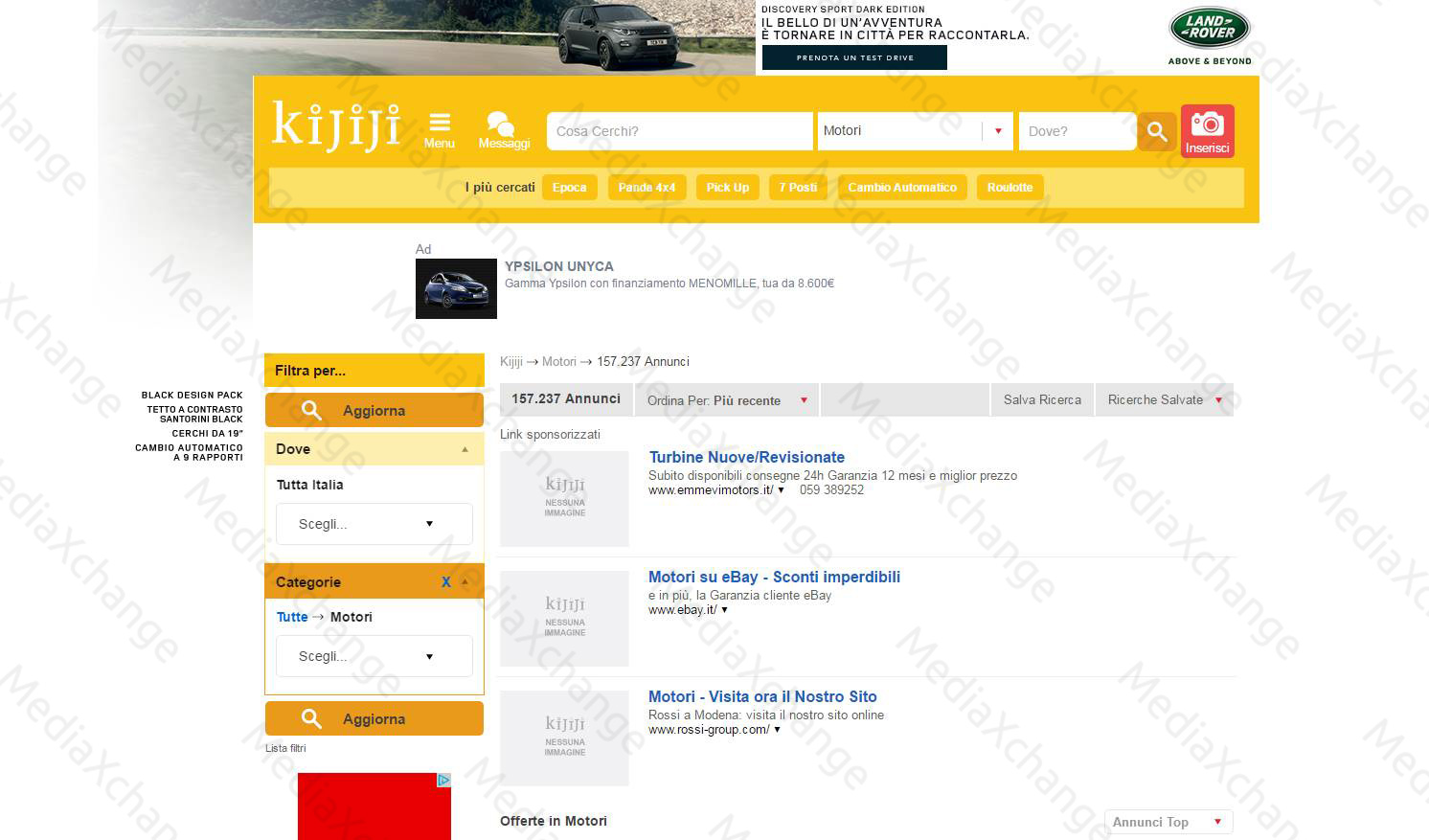The height and width of the screenshot is (840, 1429).
Task: Click the Rossi ad placeholder thumbnail
Action: coord(564,738)
